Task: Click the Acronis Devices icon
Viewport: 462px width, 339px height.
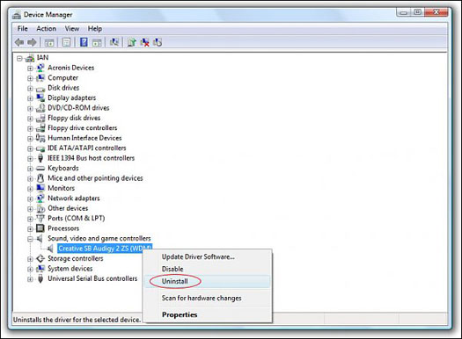Action: pos(40,68)
